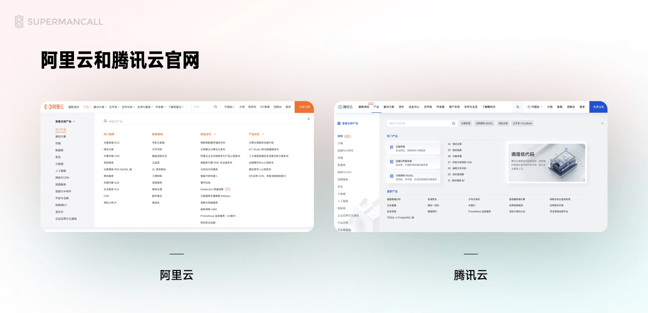Close the Aliyun product mega menu
This screenshot has height=313, width=648.
[309, 119]
